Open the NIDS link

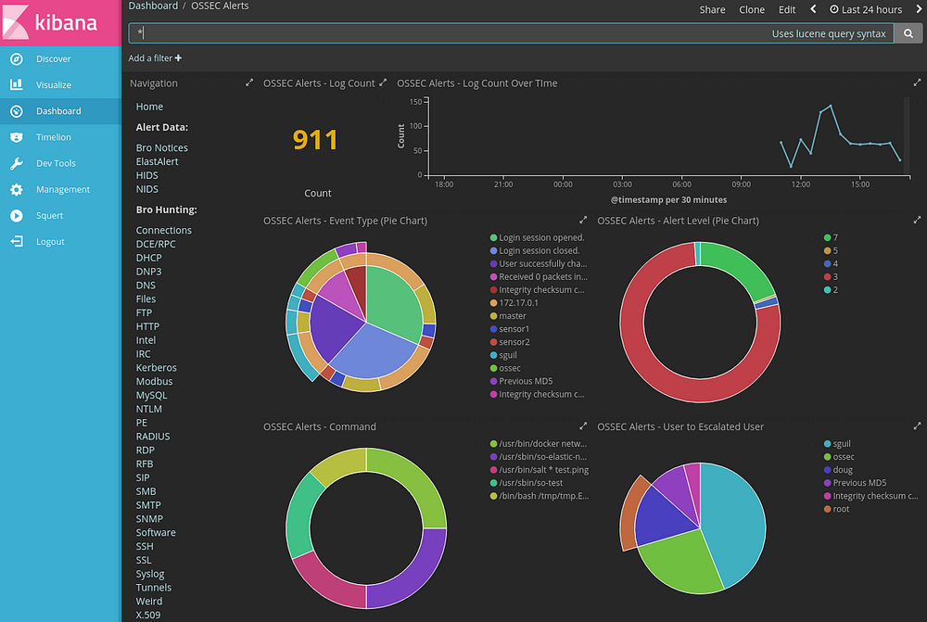[146, 189]
